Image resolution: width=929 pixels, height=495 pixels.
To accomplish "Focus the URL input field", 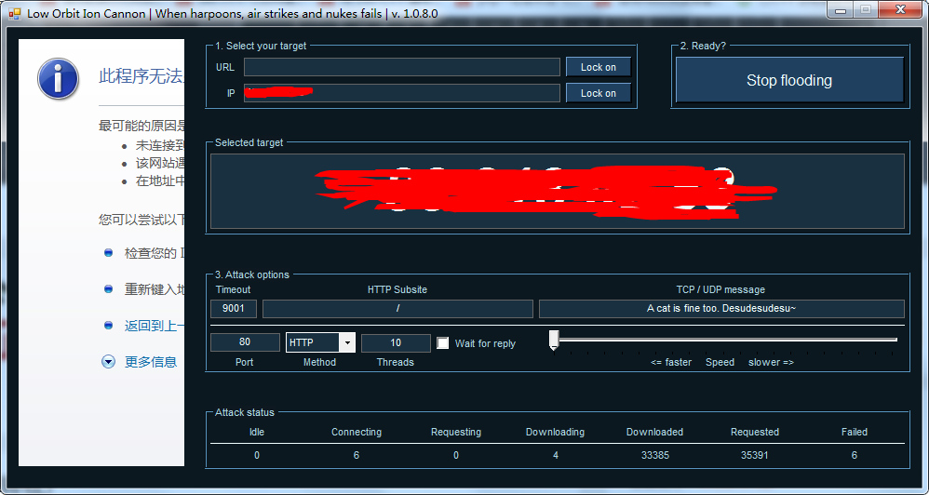I will click(402, 67).
